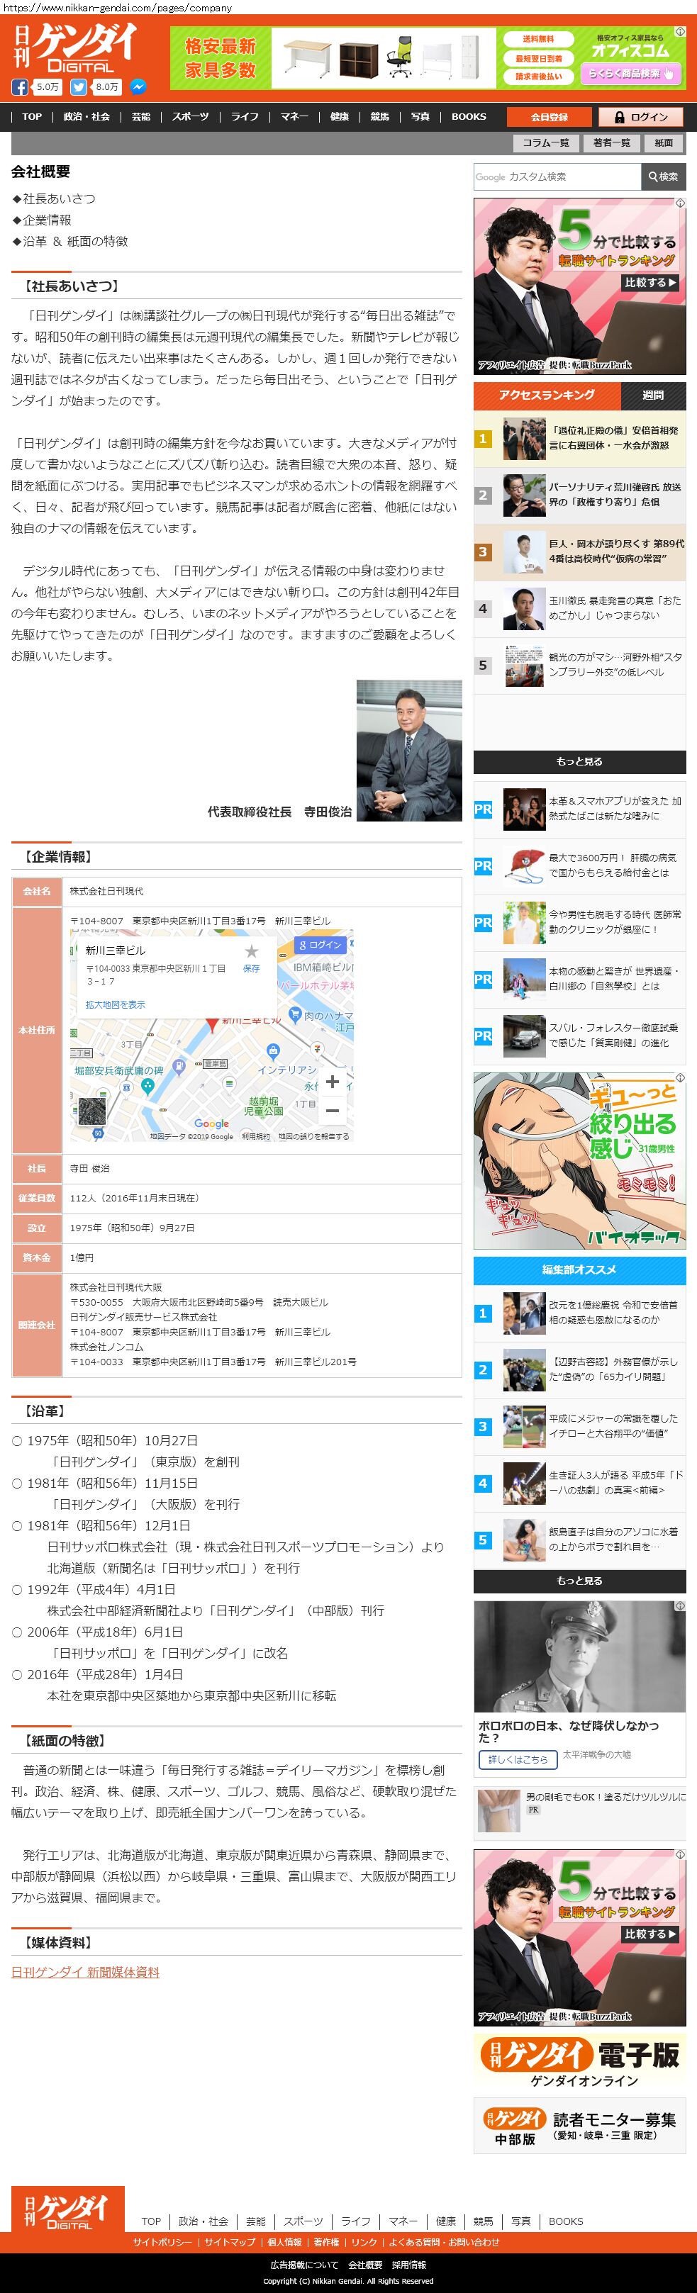Click the map's ログイン button
Image resolution: width=697 pixels, height=2293 pixels.
[320, 944]
